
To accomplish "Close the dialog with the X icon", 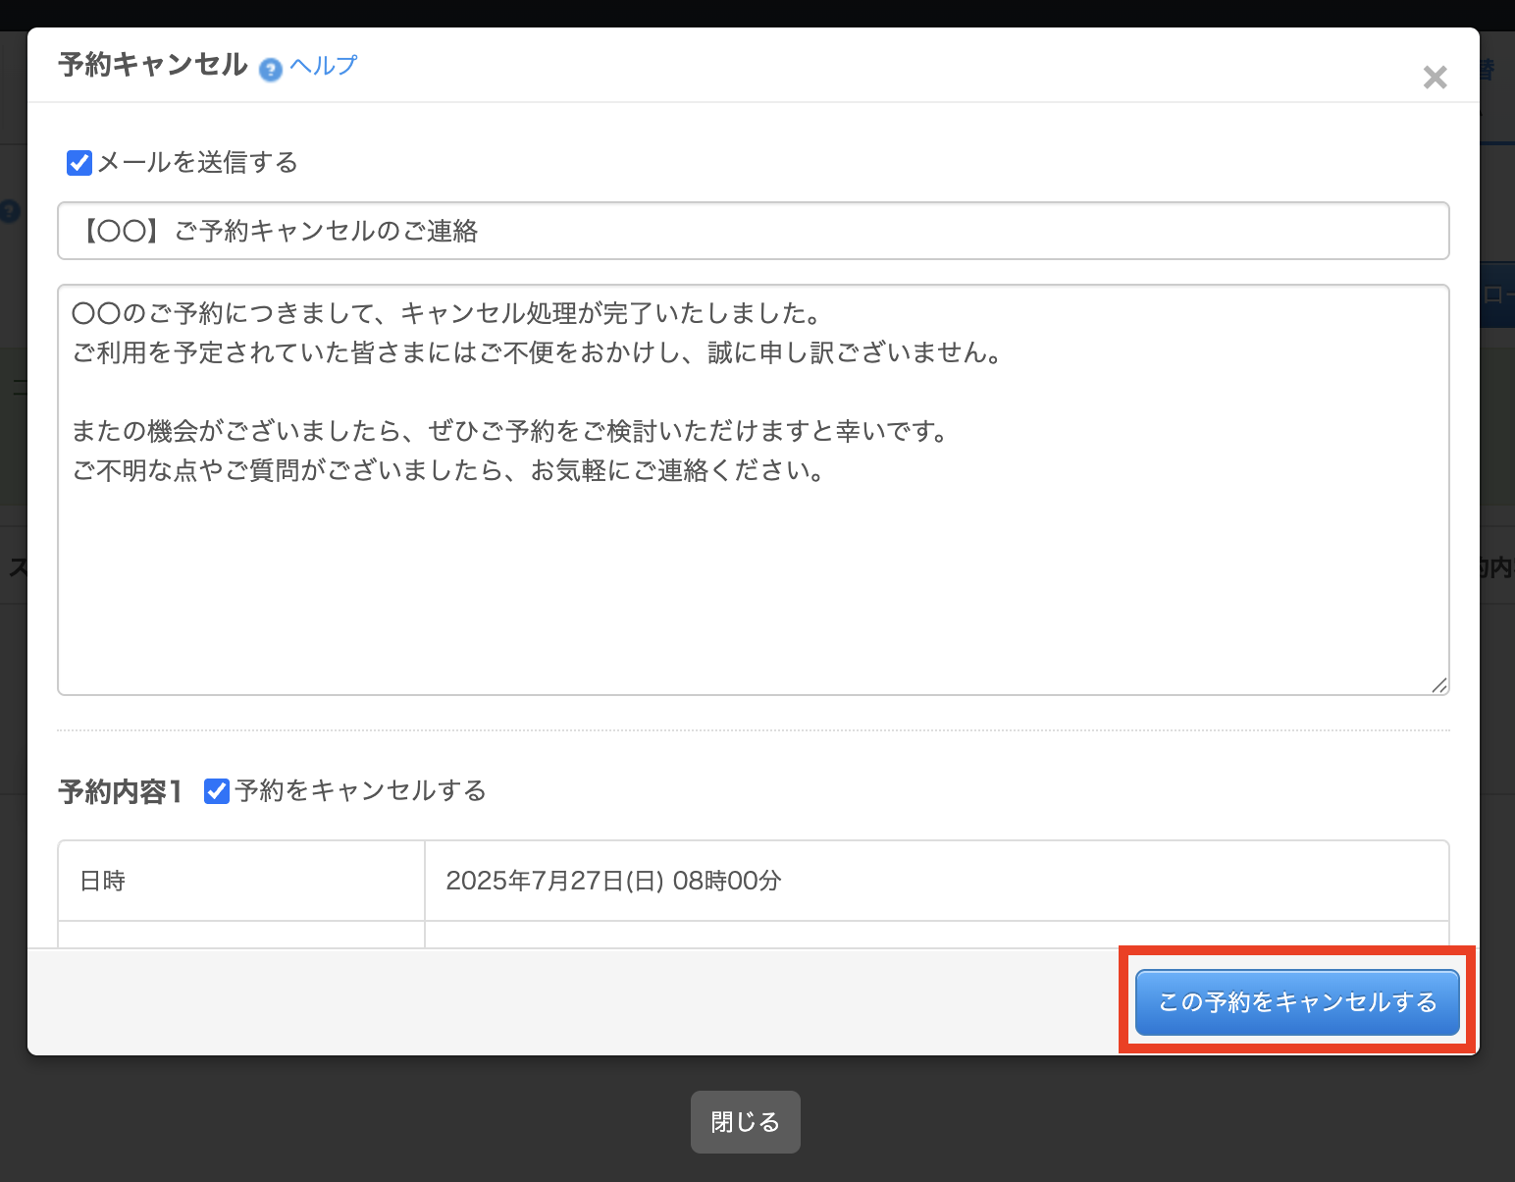I will pyautogui.click(x=1435, y=78).
